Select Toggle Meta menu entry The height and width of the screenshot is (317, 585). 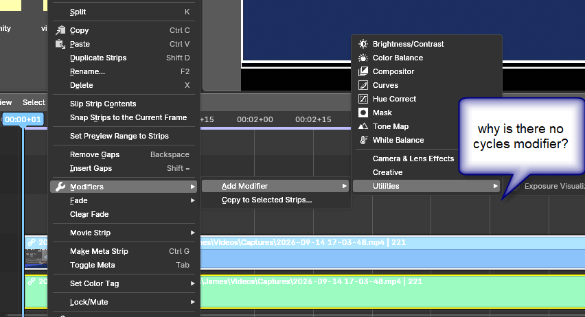[124, 265]
